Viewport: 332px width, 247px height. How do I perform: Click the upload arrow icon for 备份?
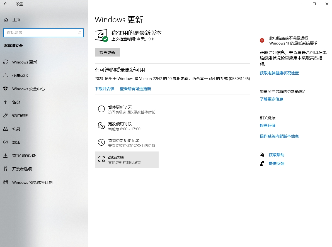coord(6,102)
